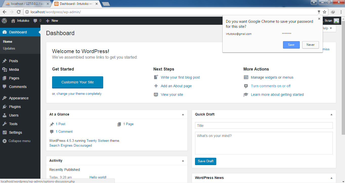345x183 pixels.
Task: Click the New plus icon in admin bar
Action: [x=48, y=21]
